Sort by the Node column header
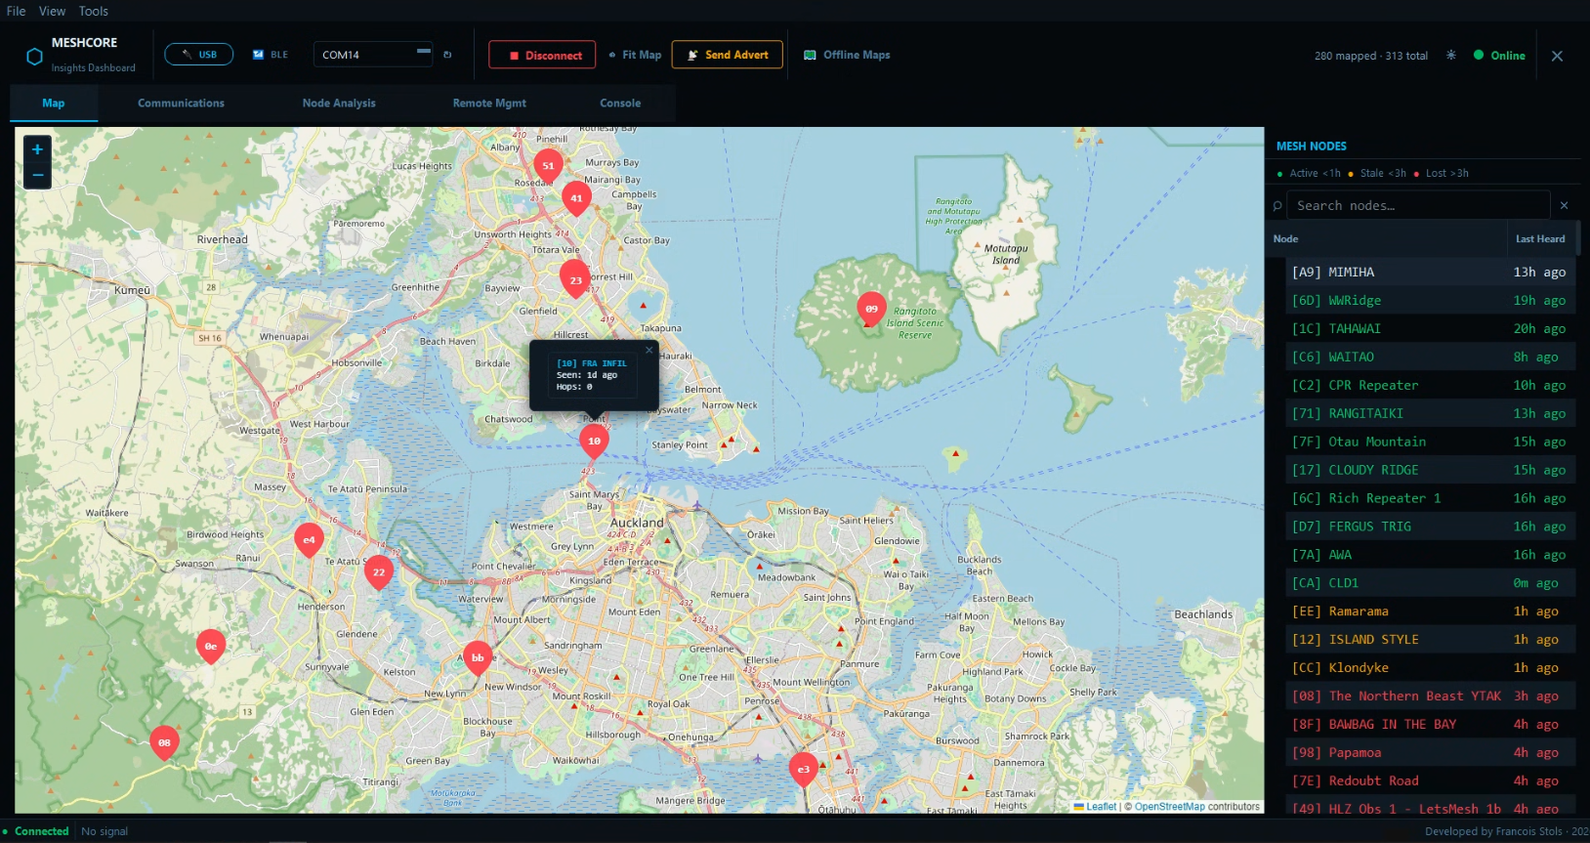This screenshot has width=1590, height=843. [x=1385, y=238]
